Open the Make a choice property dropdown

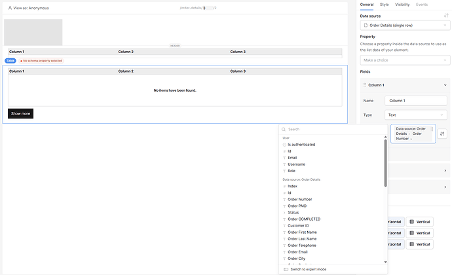[405, 60]
